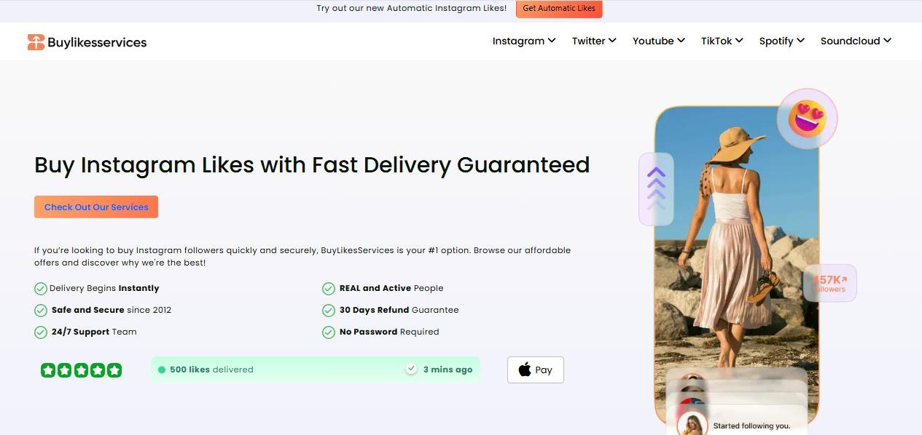This screenshot has height=435, width=922.
Task: Select the Spotify menu item
Action: [x=781, y=41]
